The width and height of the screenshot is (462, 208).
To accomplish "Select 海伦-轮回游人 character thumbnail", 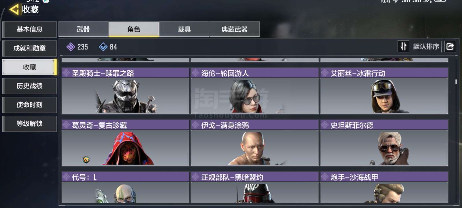I will pyautogui.click(x=255, y=96).
